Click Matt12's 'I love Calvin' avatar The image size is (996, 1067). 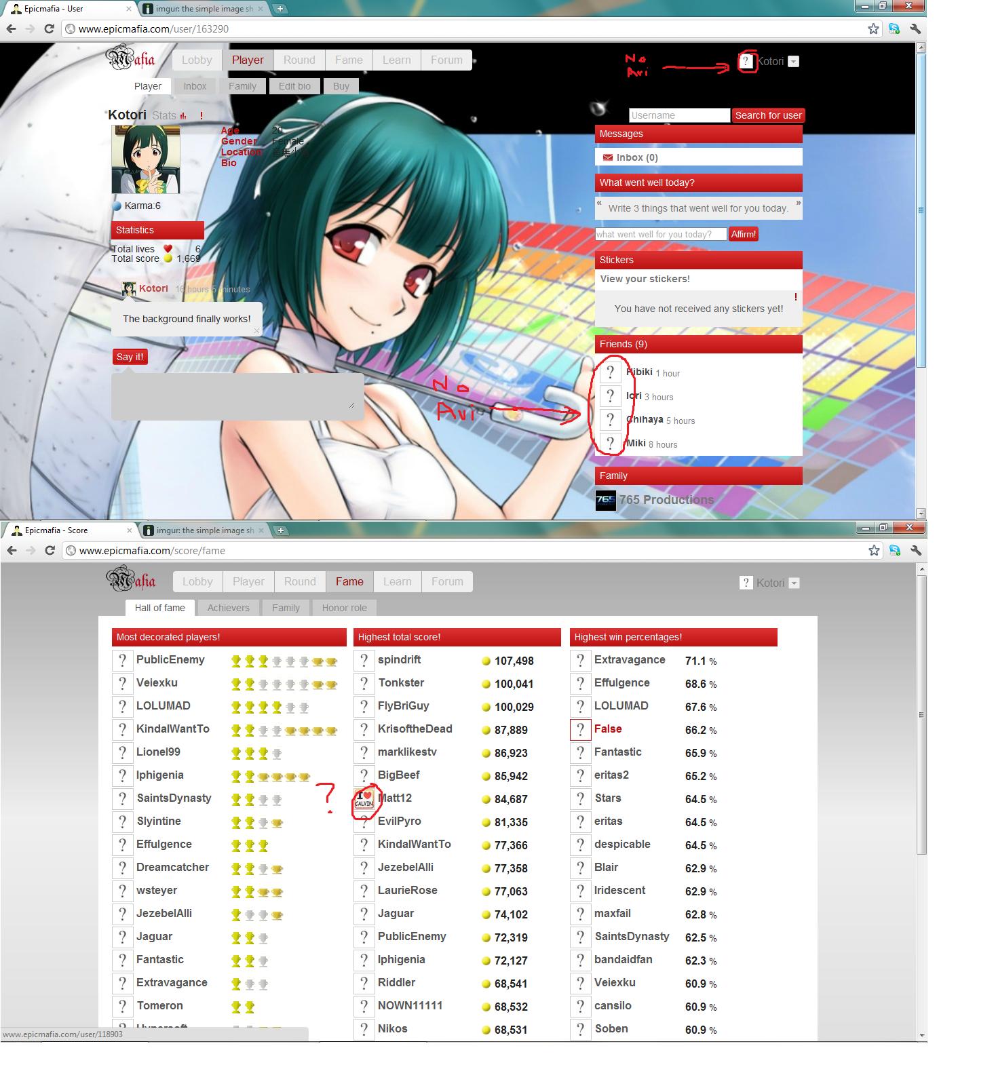coord(364,798)
